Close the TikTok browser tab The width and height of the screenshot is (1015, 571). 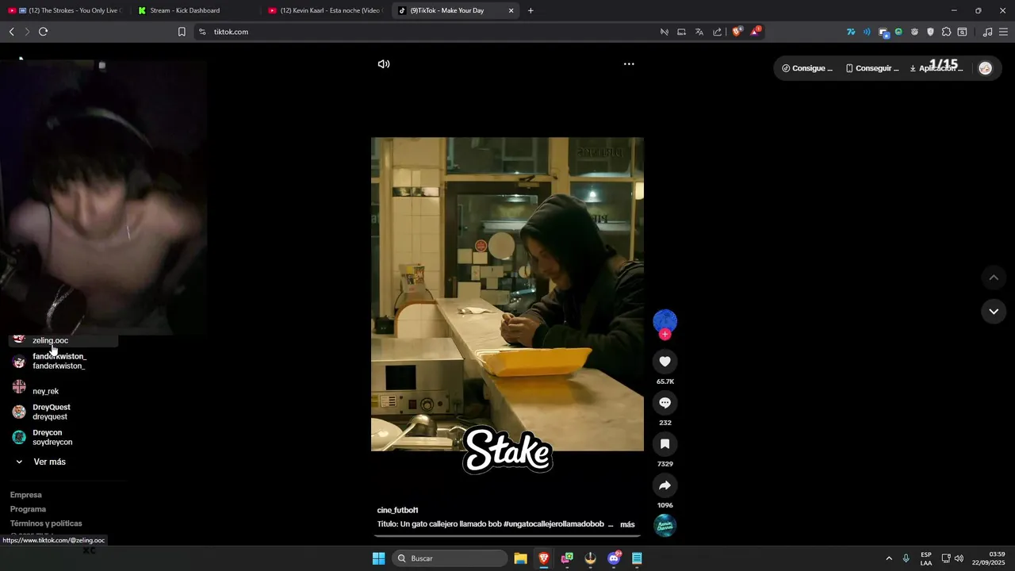(511, 10)
